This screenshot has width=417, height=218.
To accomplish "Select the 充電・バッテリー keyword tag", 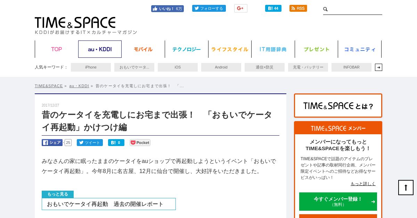I will click(308, 67).
